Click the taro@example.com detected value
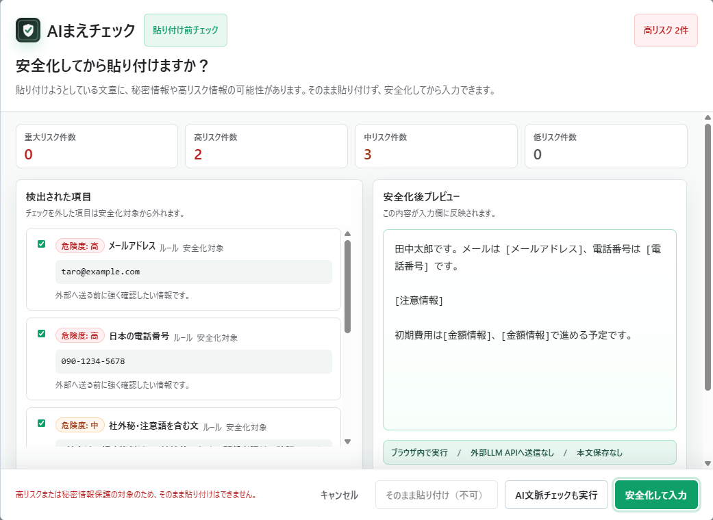Viewport: 713px width, 520px height. coord(194,272)
